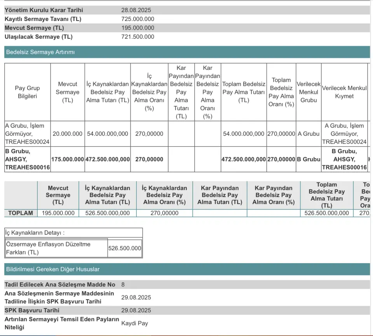Click the Pay Grup Bilgileri column header
This screenshot has width=373, height=336.
[x=28, y=92]
